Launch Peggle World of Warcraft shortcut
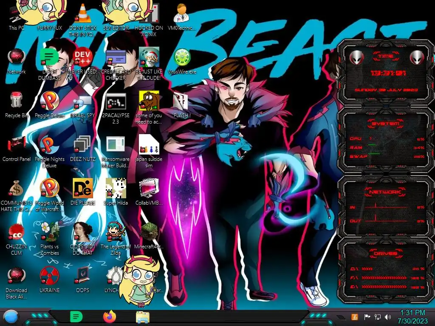 49,195
